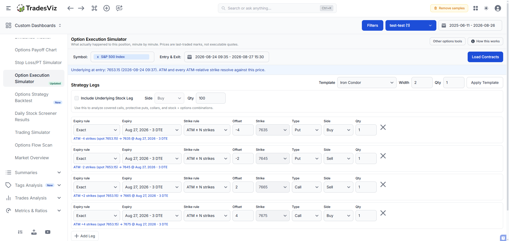Image resolution: width=509 pixels, height=241 pixels.
Task: Expand the Tags Analysis section
Action: (59, 185)
